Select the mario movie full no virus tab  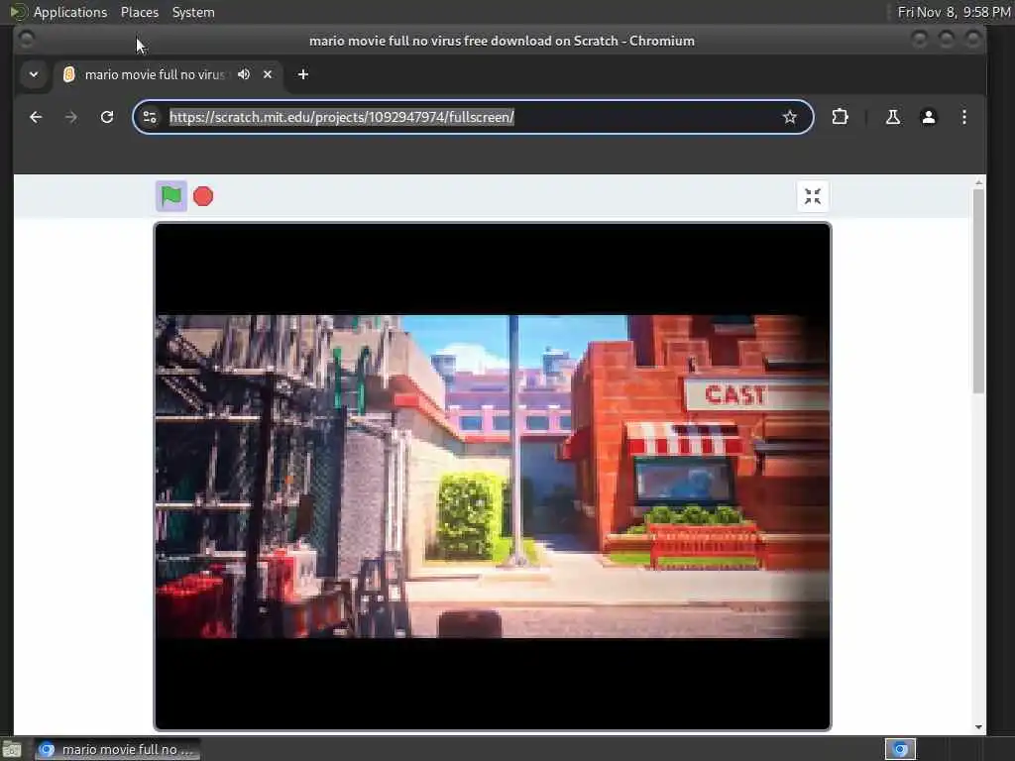coord(168,74)
